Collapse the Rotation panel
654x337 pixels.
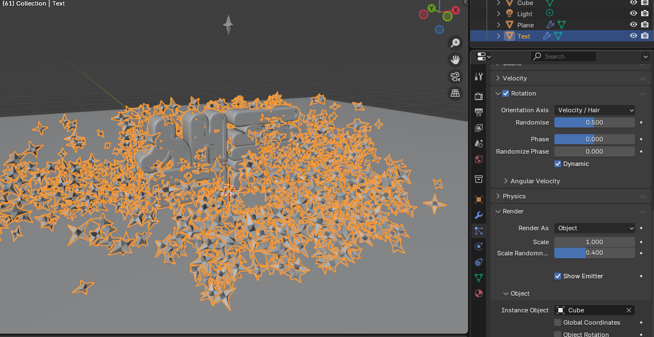[498, 93]
